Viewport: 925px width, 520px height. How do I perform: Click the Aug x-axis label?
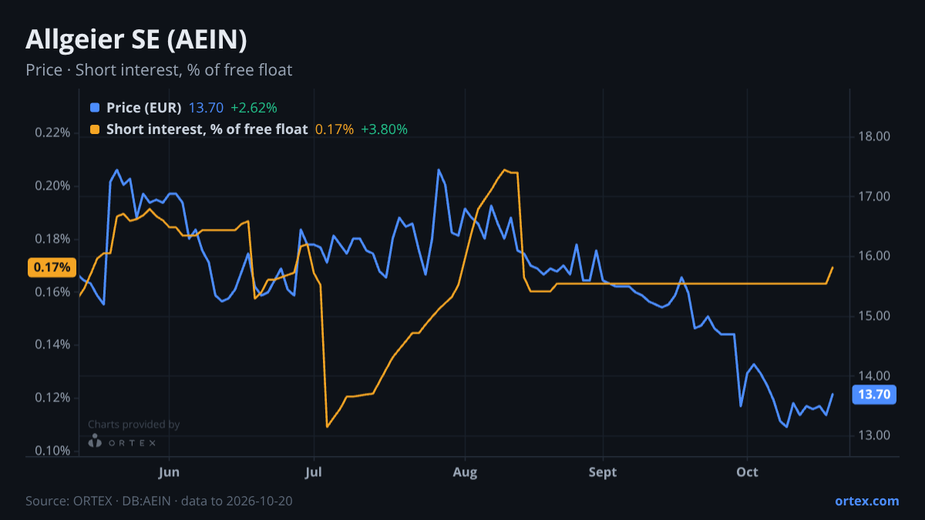pyautogui.click(x=465, y=471)
